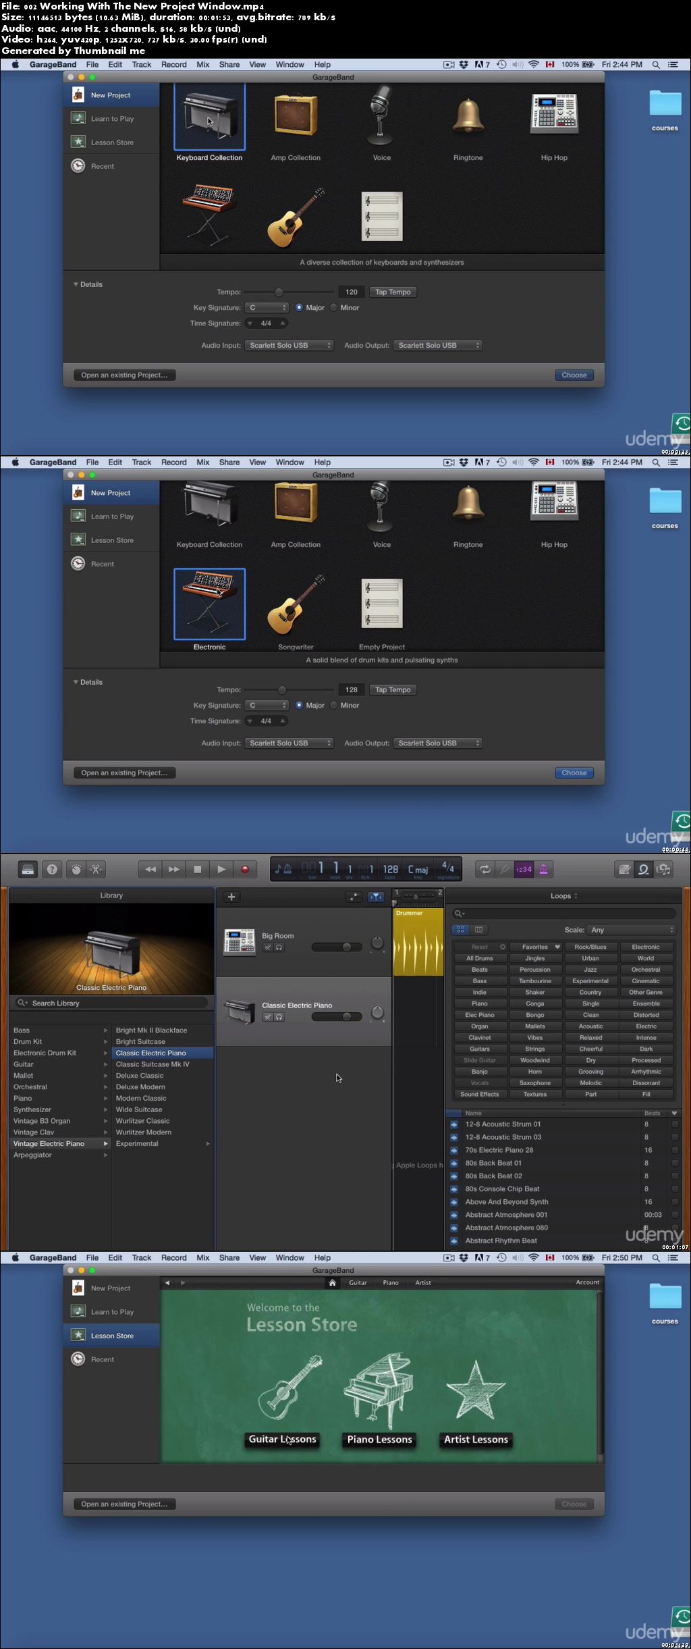
Task: Toggle the purple 1234 Count-in button
Action: click(x=524, y=869)
